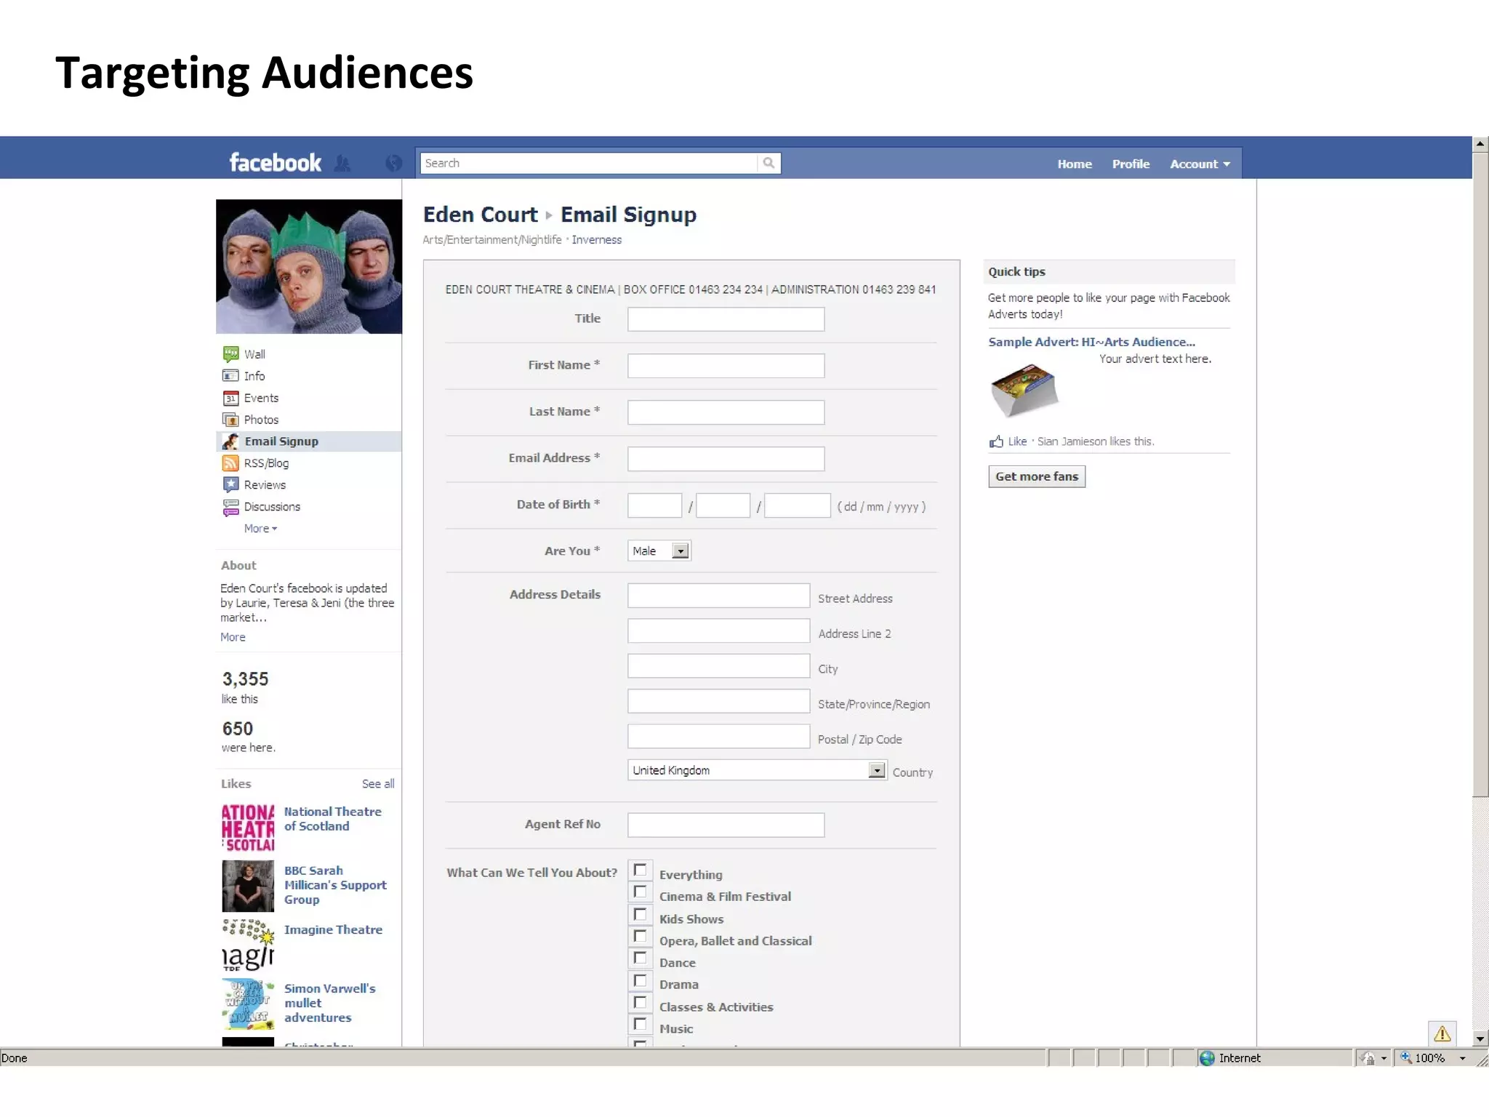Open the Wall sidebar icon
Viewport: 1489px width, 1117px height.
click(230, 354)
